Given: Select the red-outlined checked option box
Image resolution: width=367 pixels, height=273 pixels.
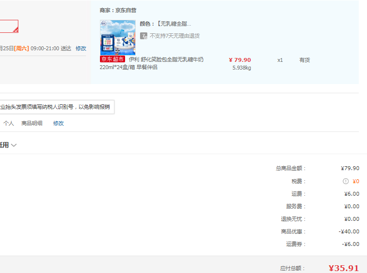Looking at the screenshot, I should 9,26.
